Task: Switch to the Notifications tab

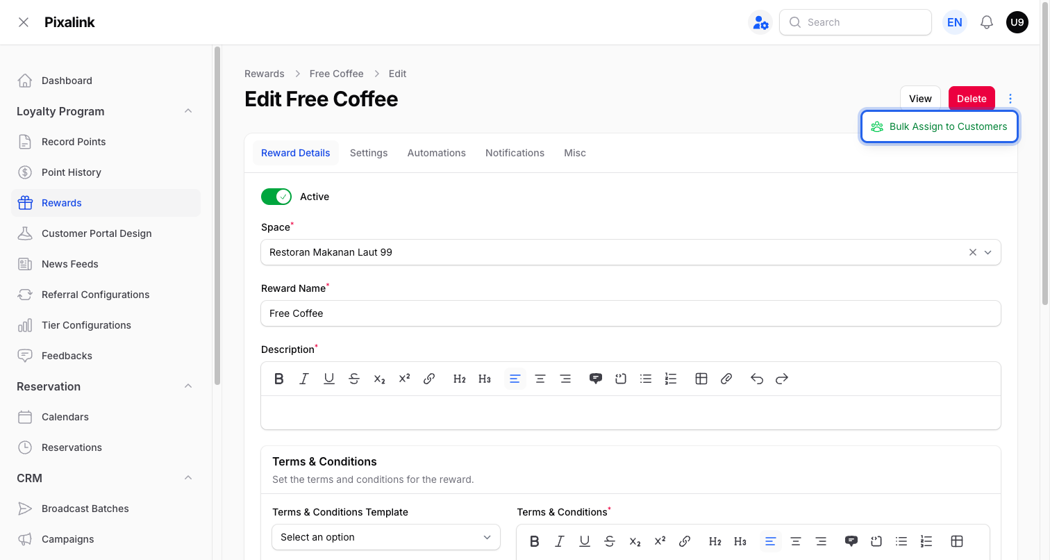Action: pos(515,153)
